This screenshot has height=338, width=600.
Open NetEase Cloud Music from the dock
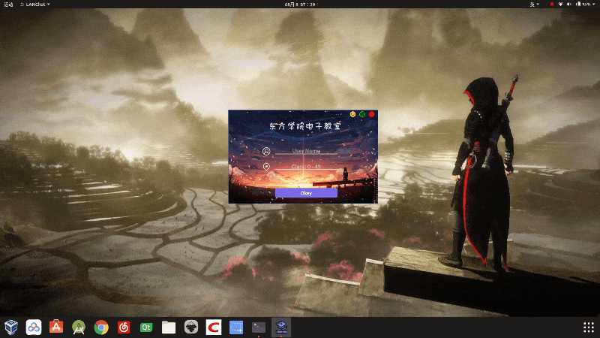coord(124,327)
